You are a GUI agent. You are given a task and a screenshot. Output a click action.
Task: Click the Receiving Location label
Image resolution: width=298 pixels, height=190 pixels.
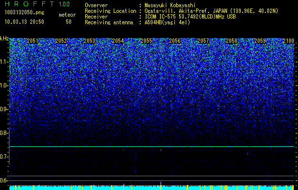coord(110,11)
